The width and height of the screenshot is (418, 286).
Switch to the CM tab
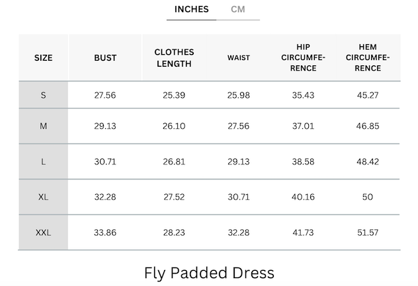pyautogui.click(x=237, y=9)
